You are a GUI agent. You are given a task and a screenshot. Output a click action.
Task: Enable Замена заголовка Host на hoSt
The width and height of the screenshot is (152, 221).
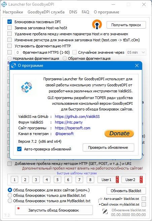click(x=10, y=28)
